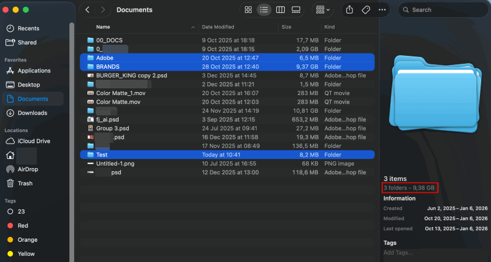Viewport: 491px width, 262px height.
Task: Go back with the left chevron
Action: pos(87,10)
